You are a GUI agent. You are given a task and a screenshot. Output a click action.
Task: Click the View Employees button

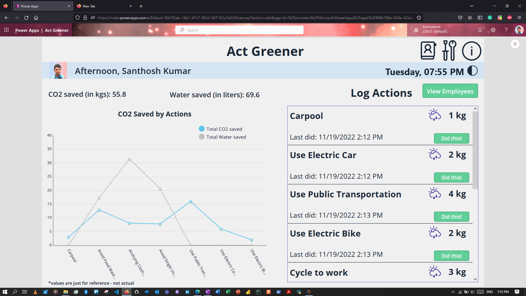[450, 91]
